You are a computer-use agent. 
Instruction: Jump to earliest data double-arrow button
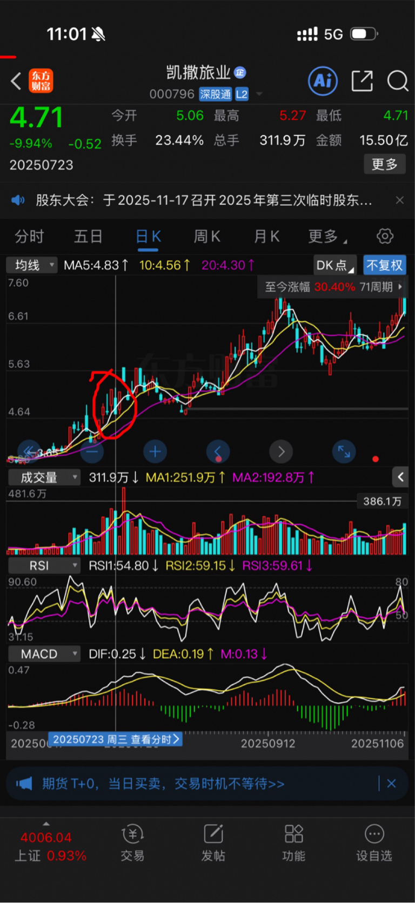[x=29, y=451]
